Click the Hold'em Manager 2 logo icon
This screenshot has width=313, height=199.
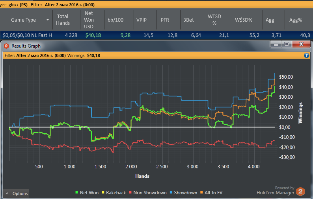(x=300, y=192)
